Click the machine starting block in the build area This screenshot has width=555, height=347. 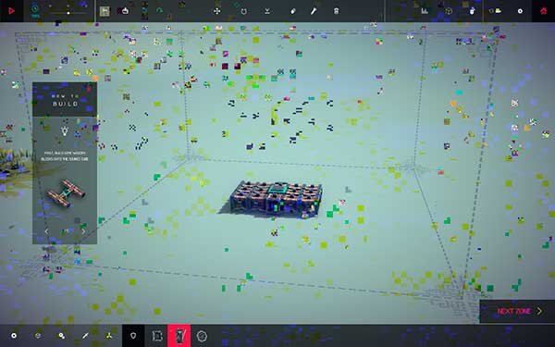277,188
